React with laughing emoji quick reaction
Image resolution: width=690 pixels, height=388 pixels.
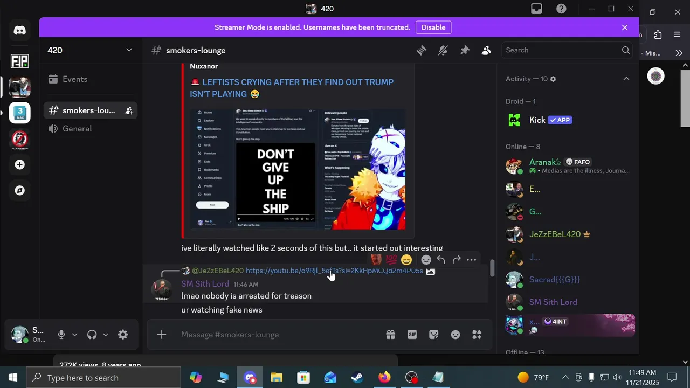tap(406, 260)
